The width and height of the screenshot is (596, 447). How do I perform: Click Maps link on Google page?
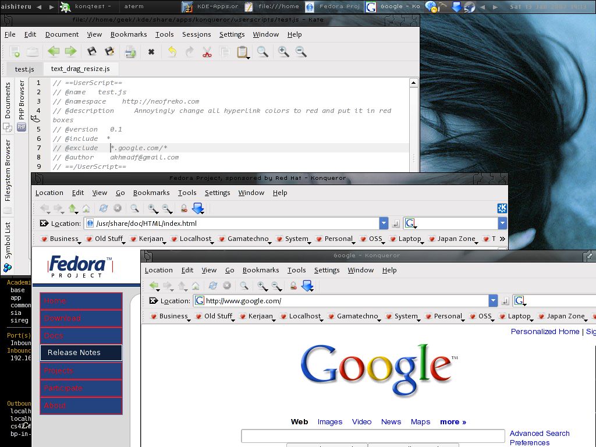coord(420,421)
